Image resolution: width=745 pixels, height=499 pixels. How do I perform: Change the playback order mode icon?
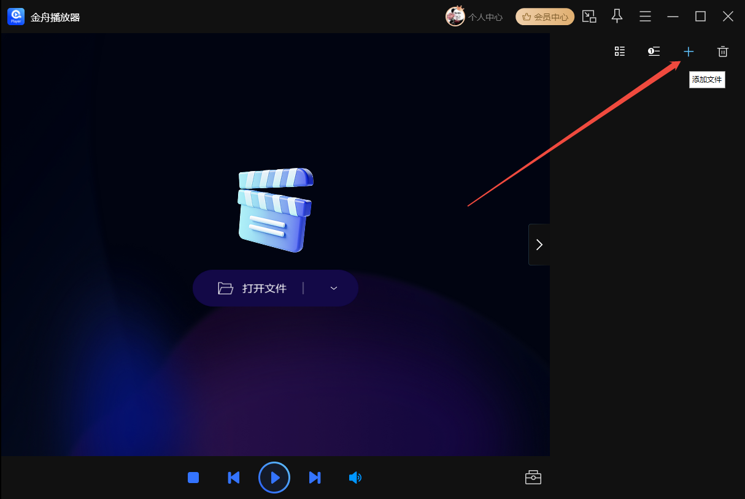tap(654, 51)
